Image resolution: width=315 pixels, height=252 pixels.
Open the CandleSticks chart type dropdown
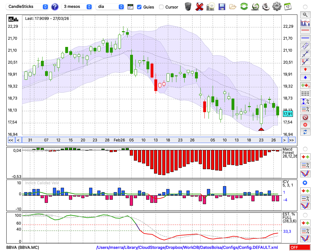[x=27, y=7]
